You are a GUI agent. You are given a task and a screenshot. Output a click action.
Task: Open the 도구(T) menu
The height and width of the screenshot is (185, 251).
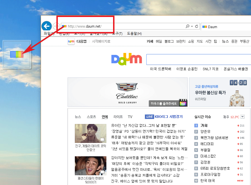pyautogui.click(x=117, y=33)
